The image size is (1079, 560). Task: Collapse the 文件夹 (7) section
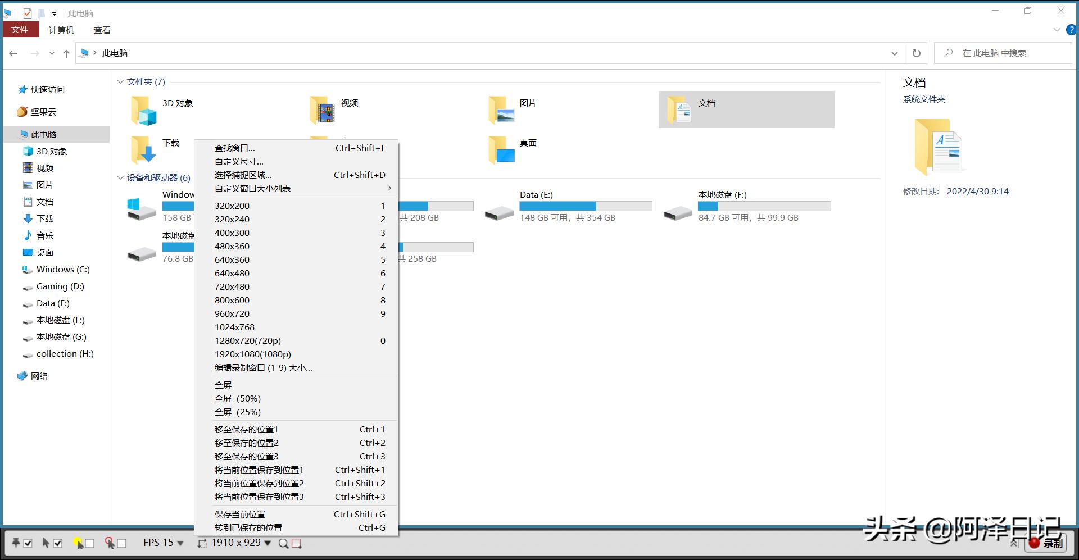tap(120, 81)
